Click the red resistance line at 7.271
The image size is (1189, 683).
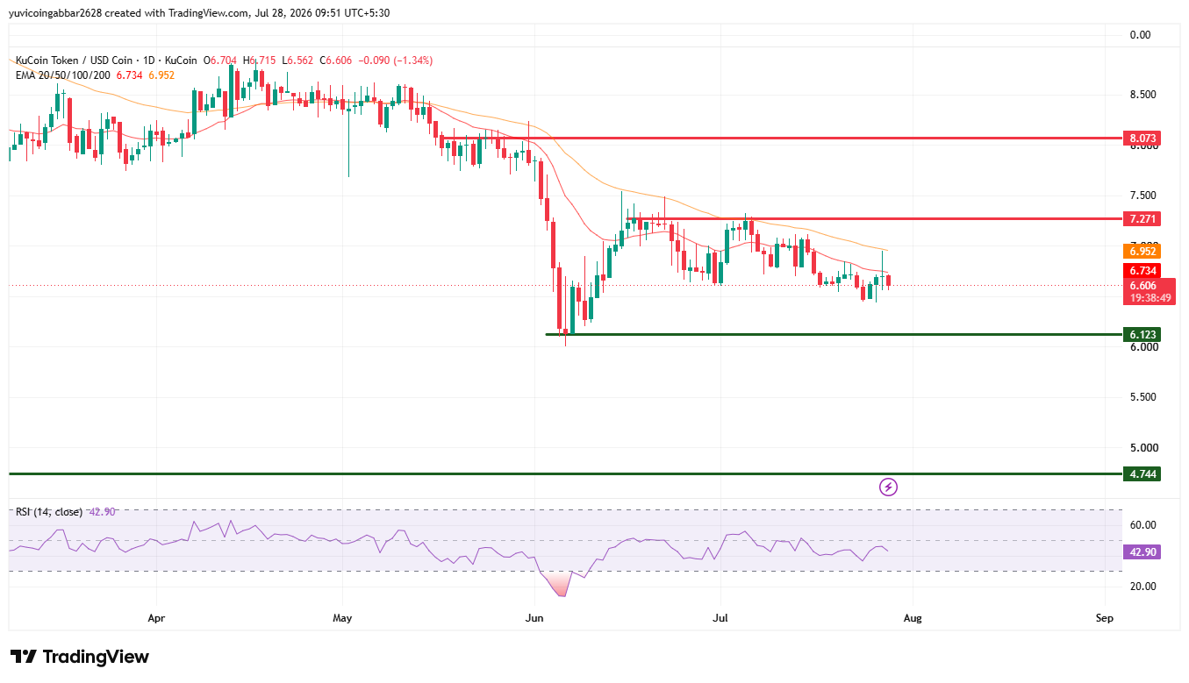(873, 218)
